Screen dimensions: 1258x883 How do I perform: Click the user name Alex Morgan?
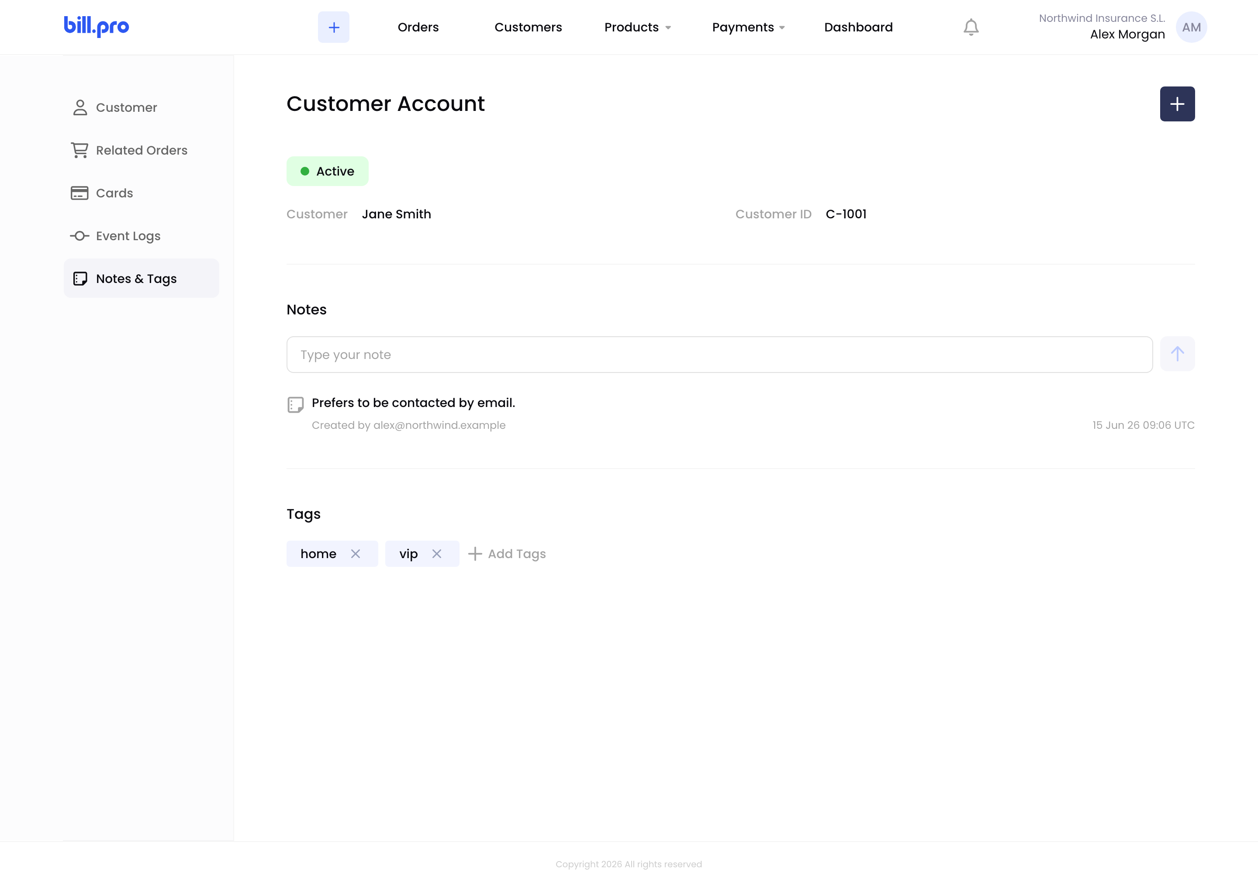(x=1127, y=34)
